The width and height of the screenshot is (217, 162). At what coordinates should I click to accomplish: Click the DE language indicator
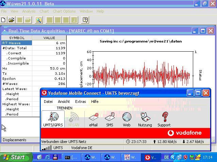coord(166,157)
